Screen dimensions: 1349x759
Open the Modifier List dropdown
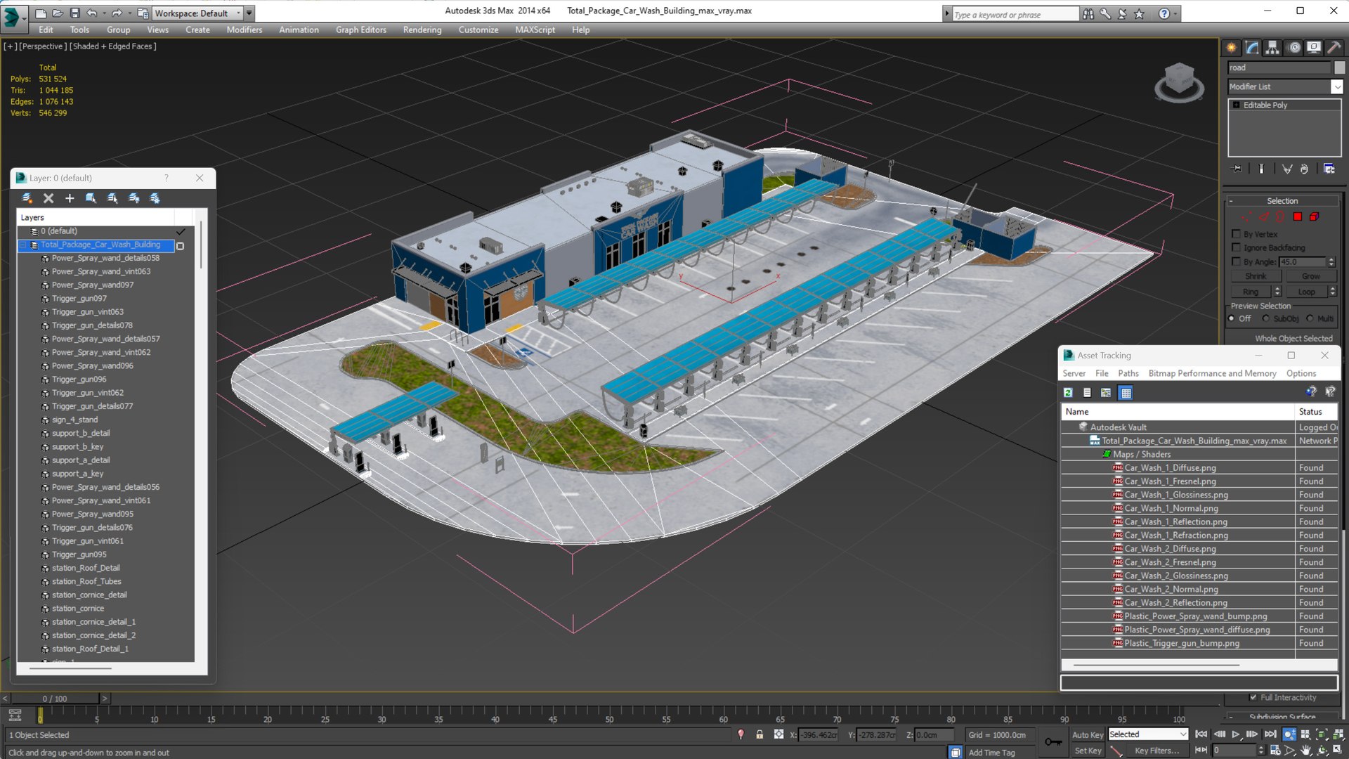pyautogui.click(x=1336, y=86)
